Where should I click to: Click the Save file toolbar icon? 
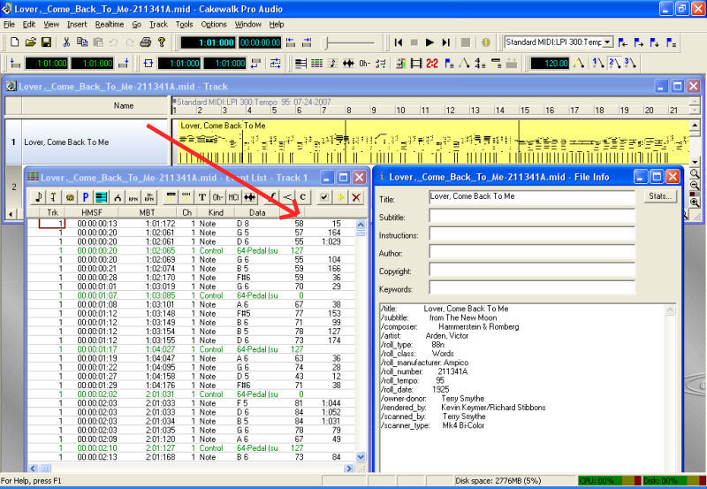pyautogui.click(x=46, y=42)
